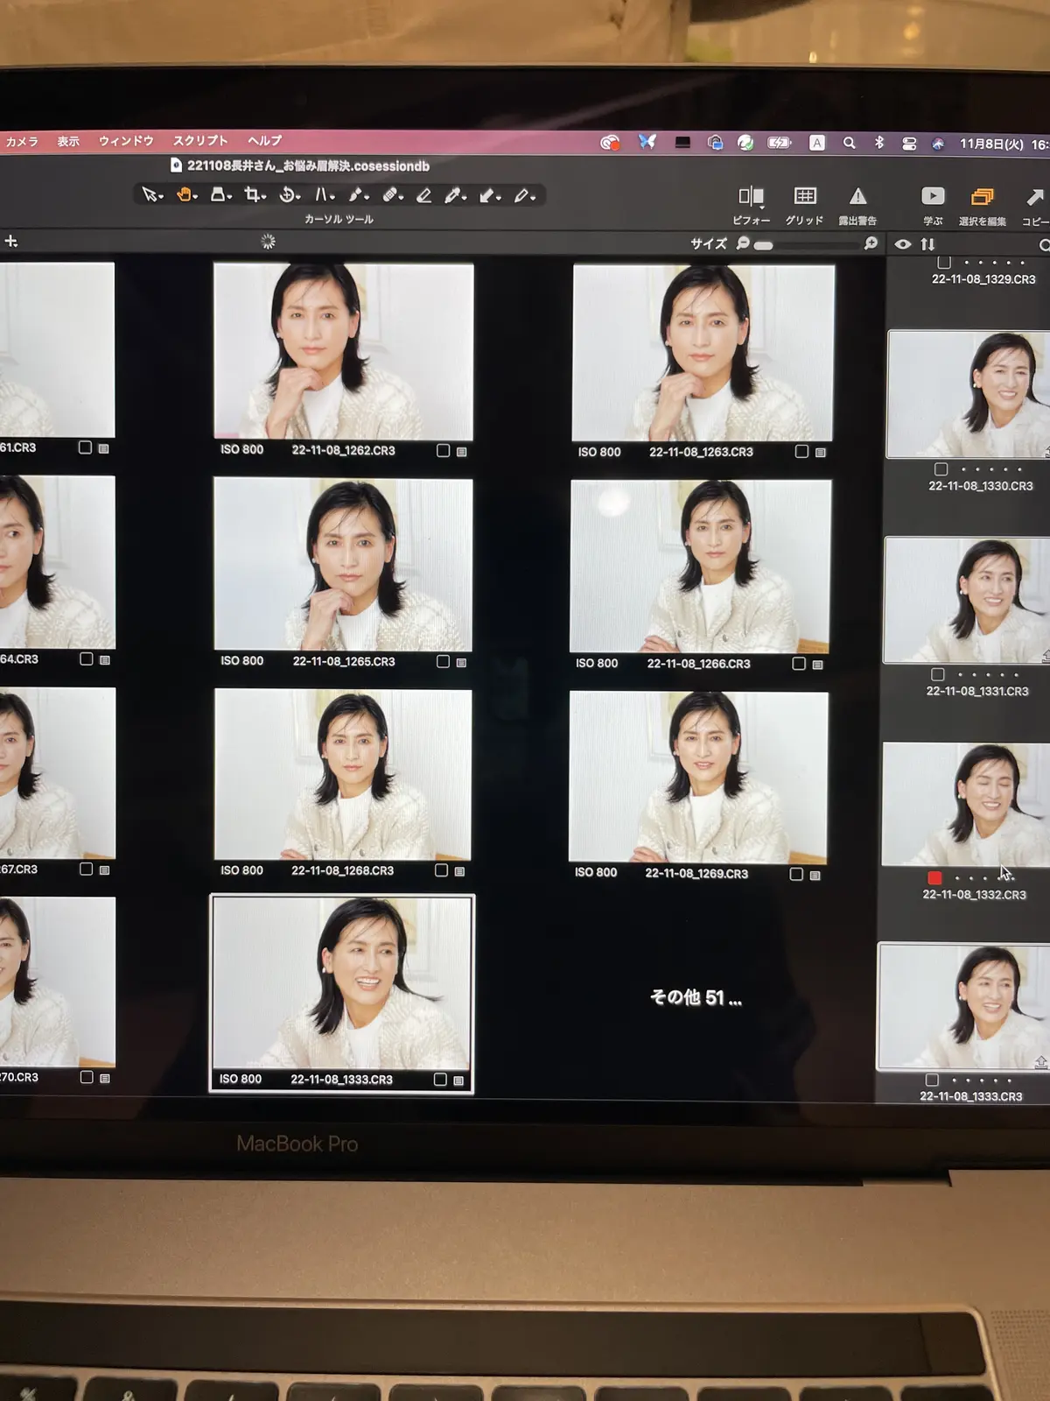Select the Keystone tool
Viewport: 1050px width, 1401px height.
click(x=324, y=194)
